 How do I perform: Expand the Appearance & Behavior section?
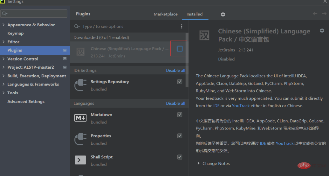coord(3,25)
